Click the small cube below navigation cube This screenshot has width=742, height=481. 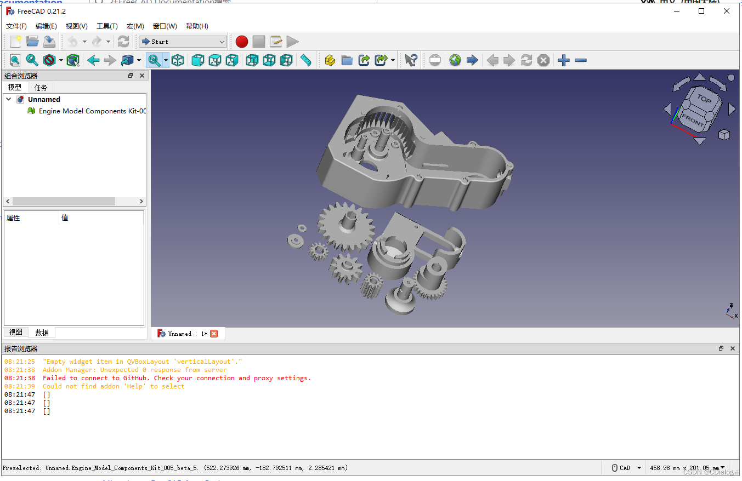click(x=724, y=134)
